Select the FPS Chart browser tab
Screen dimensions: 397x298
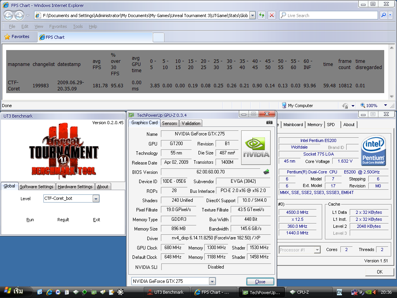click(95, 37)
